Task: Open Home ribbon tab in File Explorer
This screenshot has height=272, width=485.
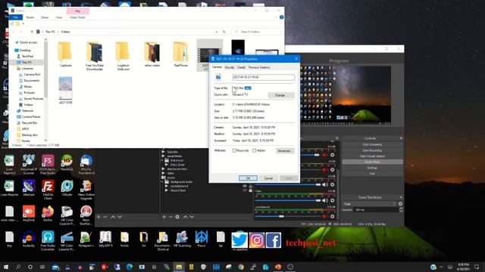Action: pyautogui.click(x=30, y=17)
